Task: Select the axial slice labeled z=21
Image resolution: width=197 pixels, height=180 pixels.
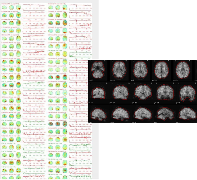Action: pyautogui.click(x=182, y=69)
